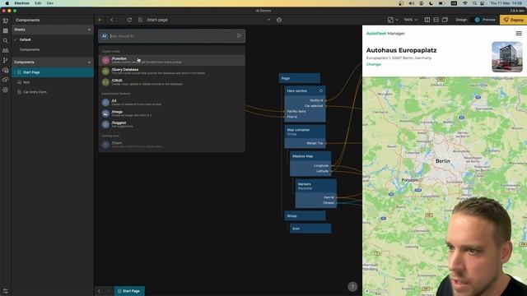Open the editor preferences sliders icon
Viewport: 527px width, 296px height.
pos(6,291)
